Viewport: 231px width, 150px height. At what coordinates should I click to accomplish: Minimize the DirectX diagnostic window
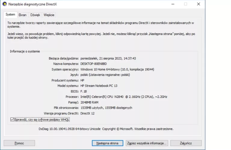172,4
